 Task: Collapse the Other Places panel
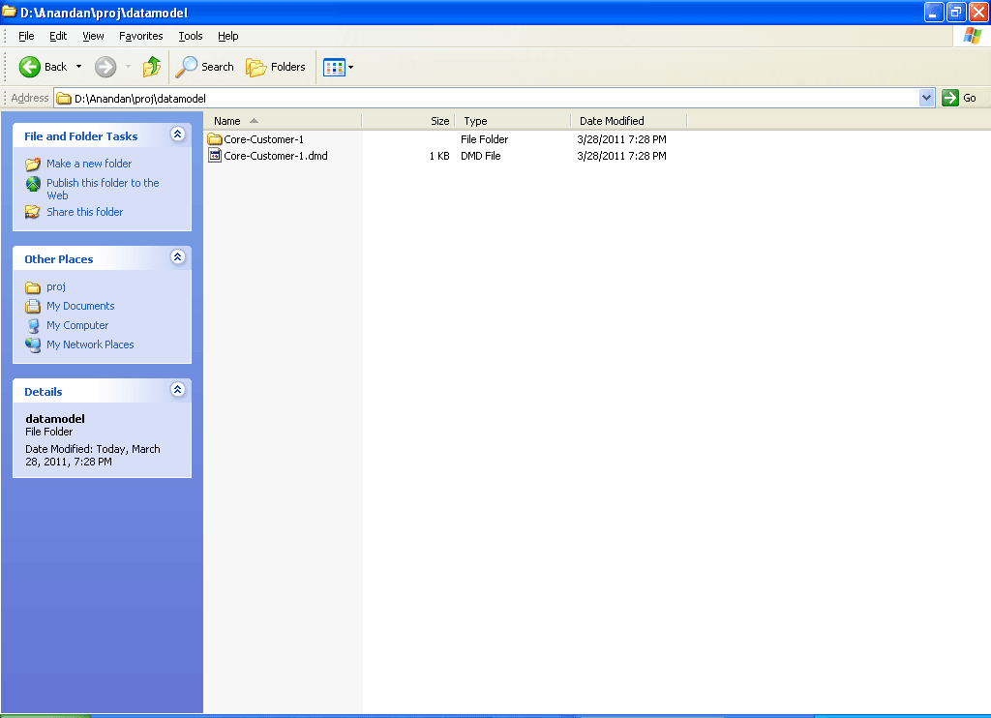click(177, 257)
